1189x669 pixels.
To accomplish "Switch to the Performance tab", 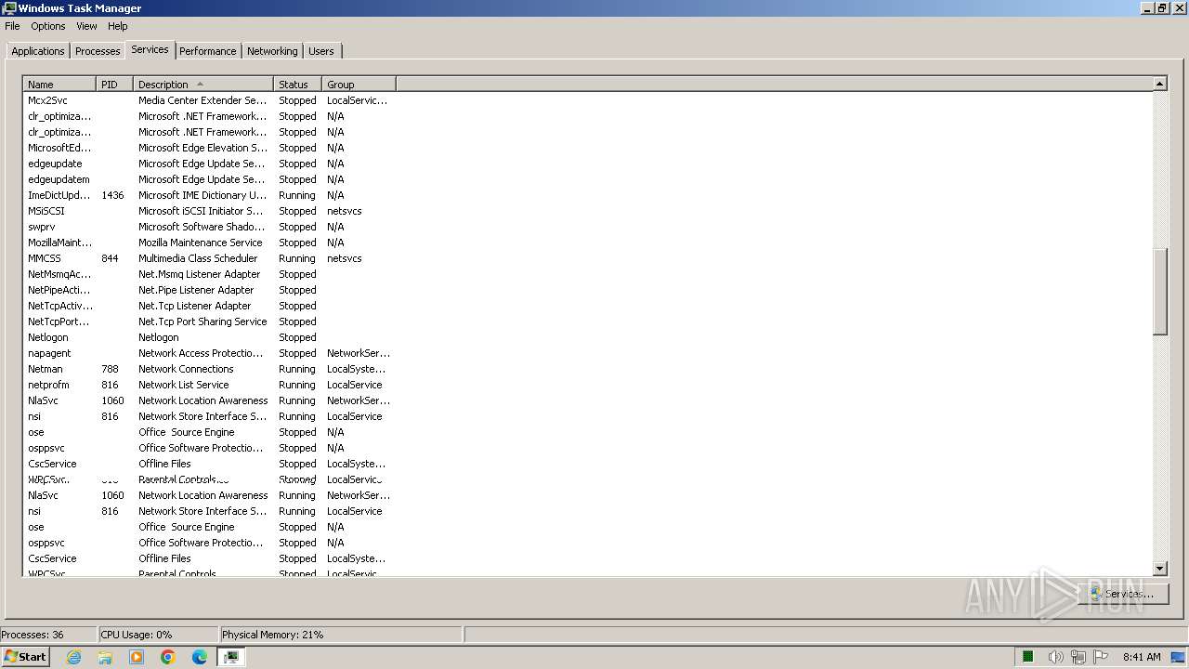I will tap(208, 51).
